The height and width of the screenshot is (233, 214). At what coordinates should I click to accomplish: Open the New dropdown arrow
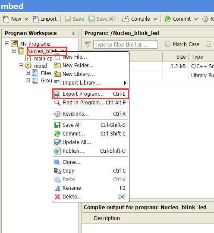(x=26, y=19)
